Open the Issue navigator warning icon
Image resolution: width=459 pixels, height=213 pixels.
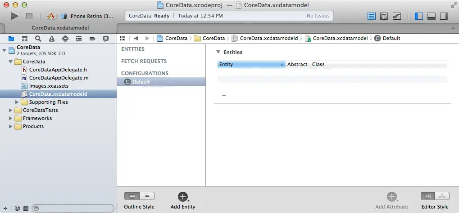pos(52,39)
